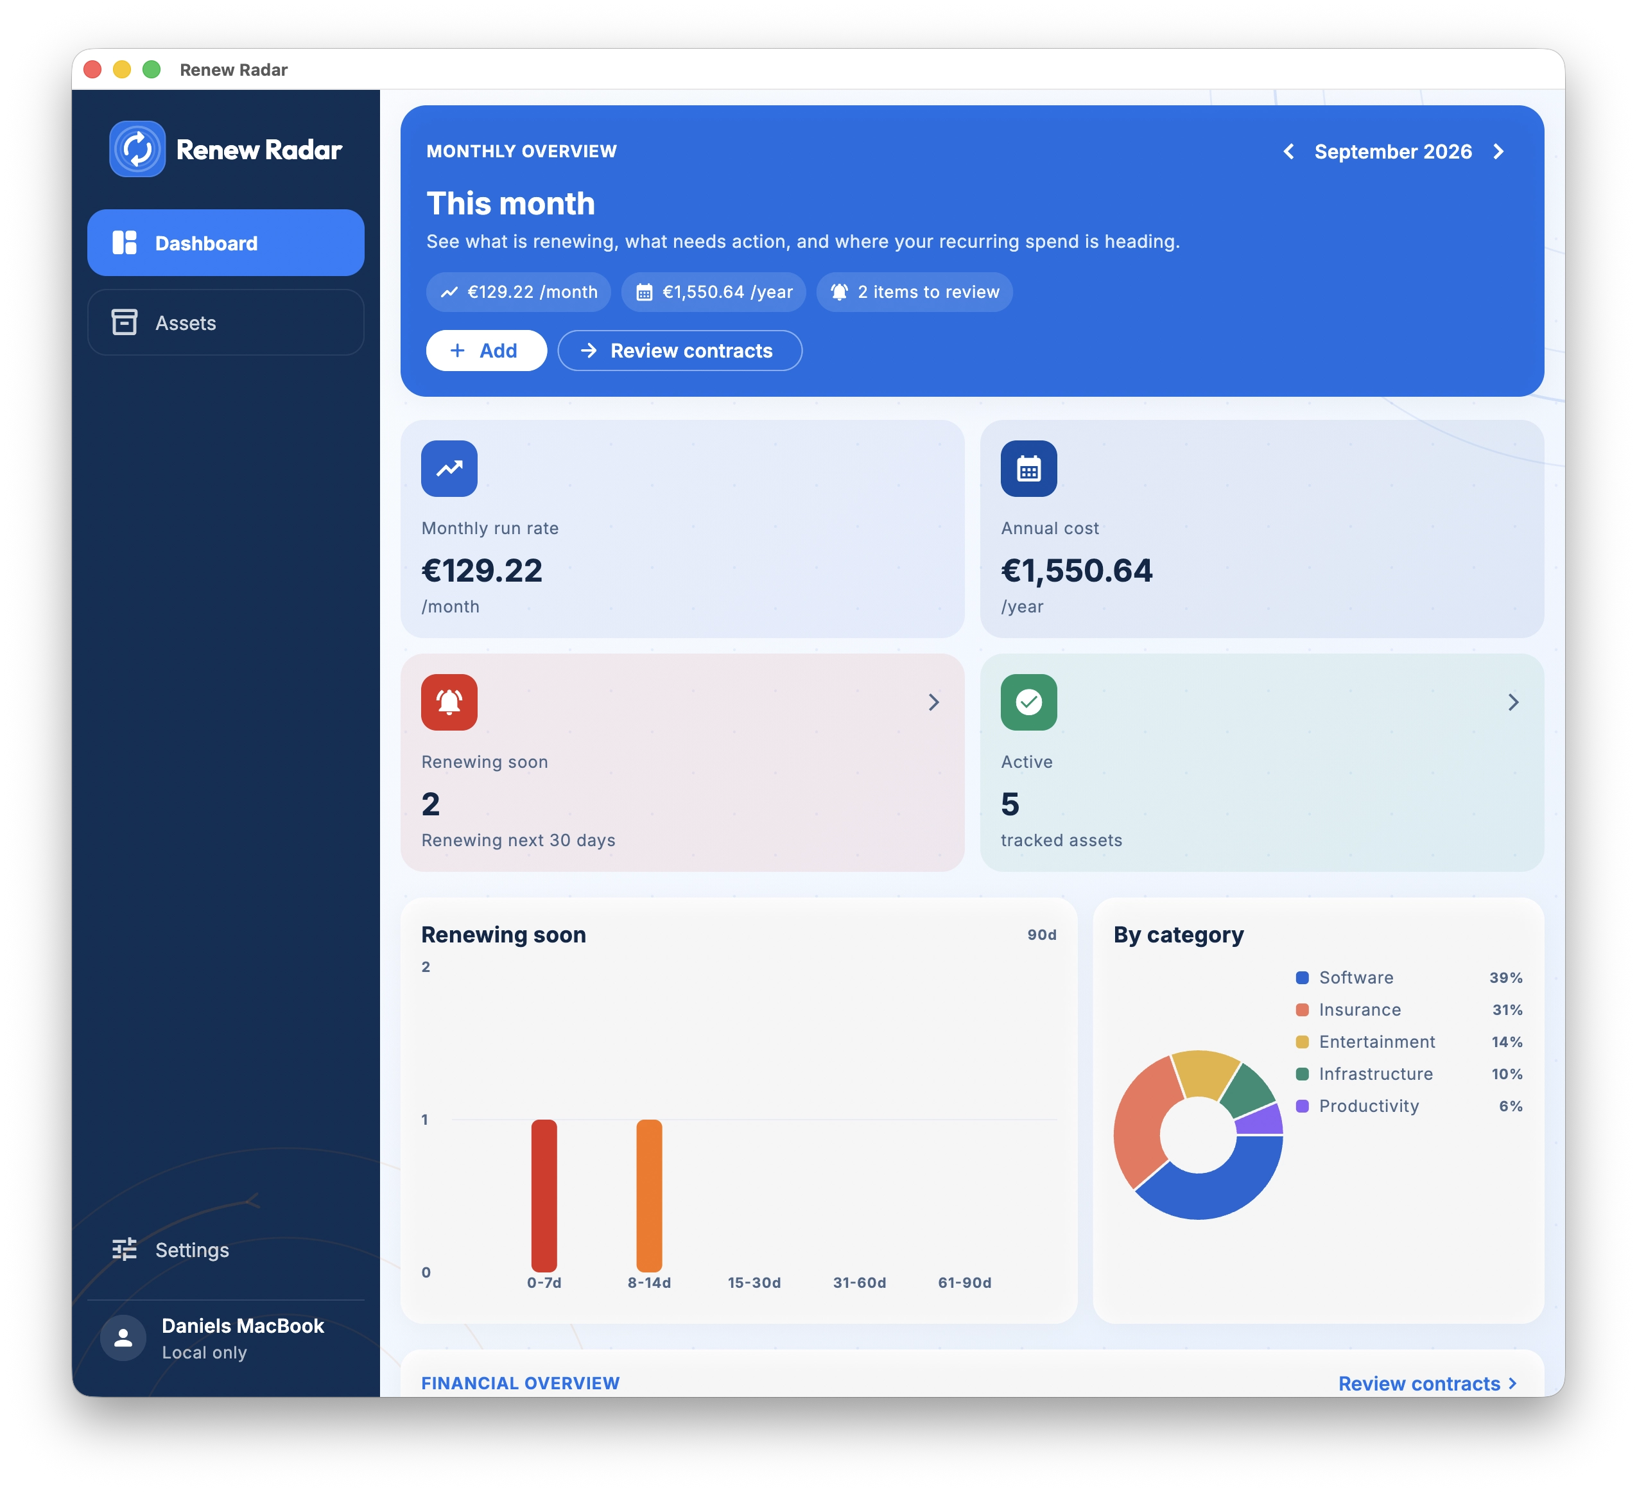Click the red Renewing soon bell icon
Screen dimensions: 1637x1492
(449, 702)
